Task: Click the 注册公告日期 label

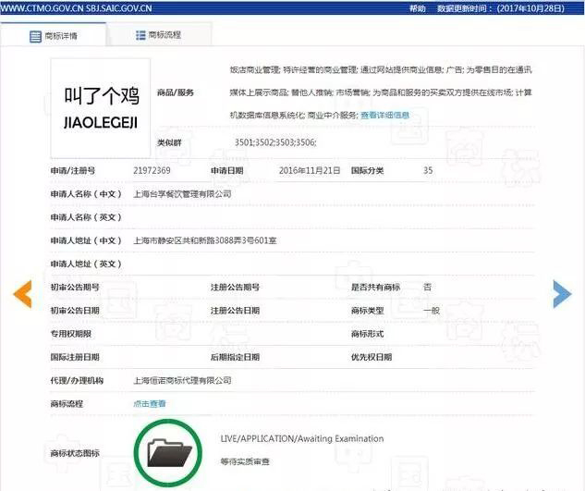Action: point(235,311)
